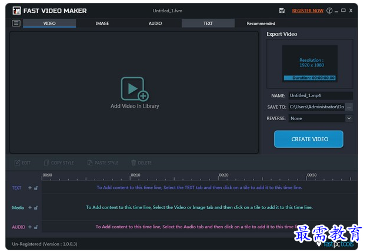Click the EDIT toolbar button

22,163
